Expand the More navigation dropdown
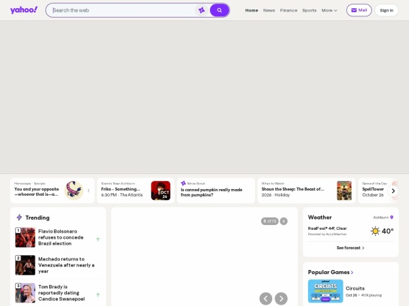Viewport: 409px width, 306px height. (x=329, y=10)
